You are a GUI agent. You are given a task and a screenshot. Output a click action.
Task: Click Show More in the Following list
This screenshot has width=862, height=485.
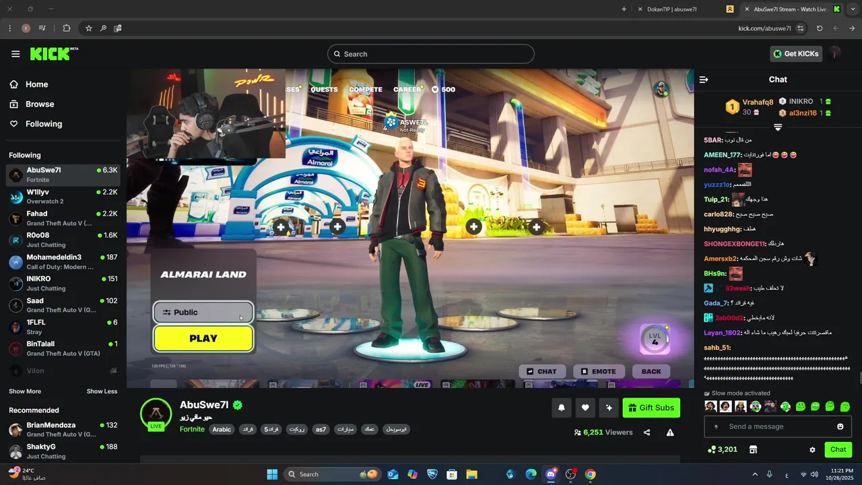tap(25, 391)
